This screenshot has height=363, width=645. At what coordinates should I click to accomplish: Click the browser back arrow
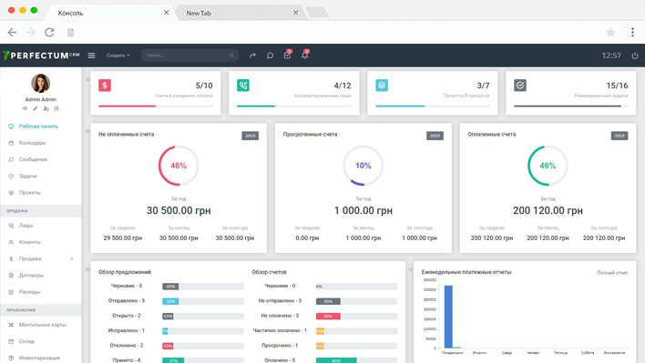[x=13, y=33]
